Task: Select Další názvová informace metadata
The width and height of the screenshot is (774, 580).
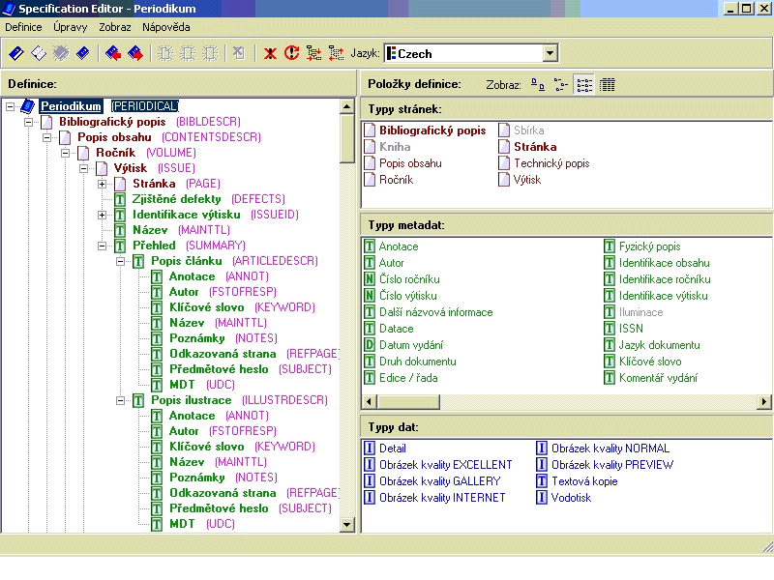Action: (436, 312)
